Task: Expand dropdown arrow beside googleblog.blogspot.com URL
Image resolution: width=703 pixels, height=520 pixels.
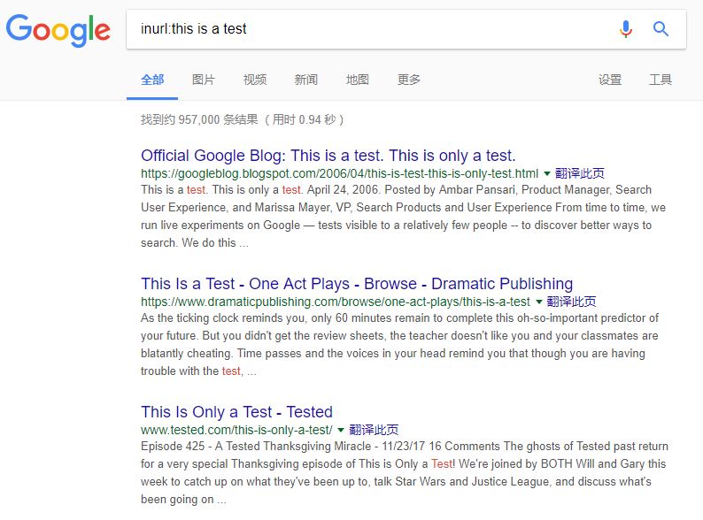Action: [546, 174]
